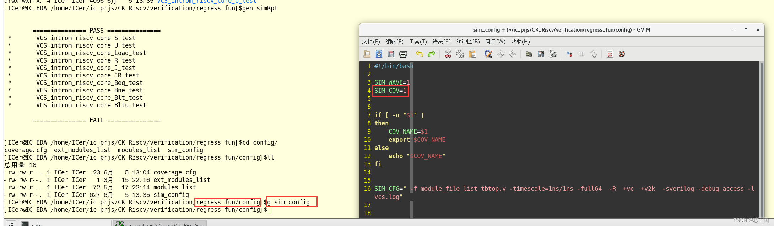
Task: Click on line 3 SIM_WAVE=1 in GVIM
Action: pos(392,82)
